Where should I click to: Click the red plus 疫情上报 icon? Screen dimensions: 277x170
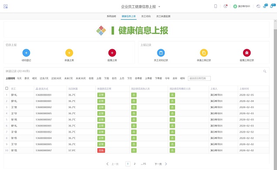112,53
